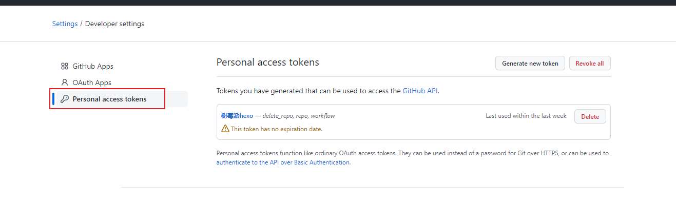The width and height of the screenshot is (676, 207).
Task: Click the 'Last used within the last week' text
Action: (x=526, y=116)
